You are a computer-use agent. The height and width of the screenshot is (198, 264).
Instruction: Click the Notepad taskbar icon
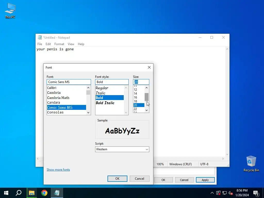pos(57,193)
